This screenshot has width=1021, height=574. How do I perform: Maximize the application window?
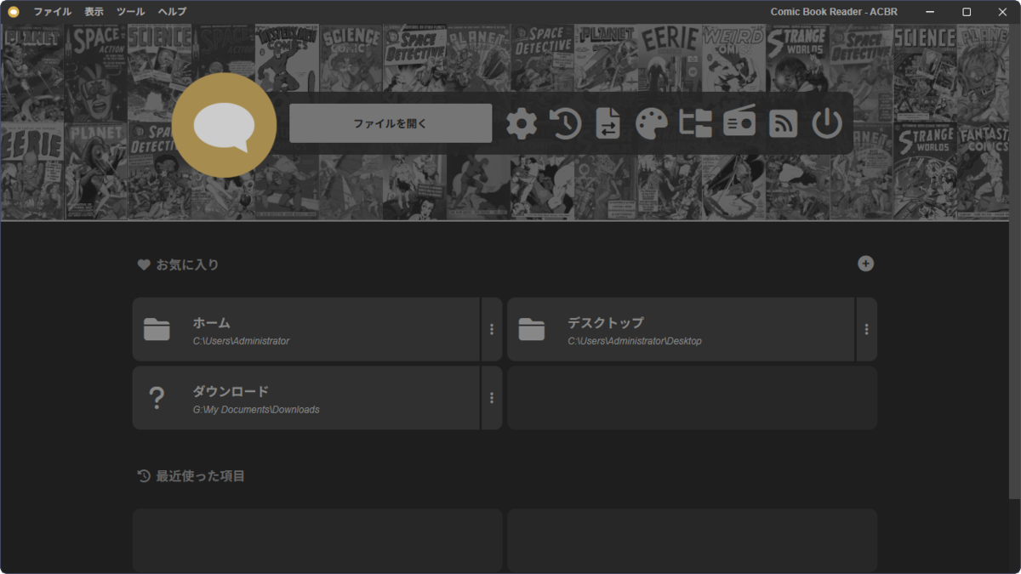(967, 12)
